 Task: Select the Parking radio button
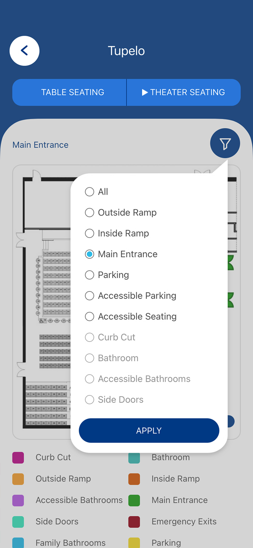(89, 275)
